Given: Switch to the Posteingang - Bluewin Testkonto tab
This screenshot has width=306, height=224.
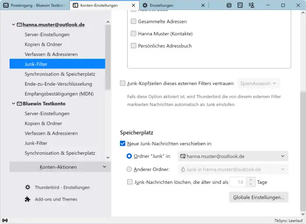Looking at the screenshot, I should click(35, 5).
